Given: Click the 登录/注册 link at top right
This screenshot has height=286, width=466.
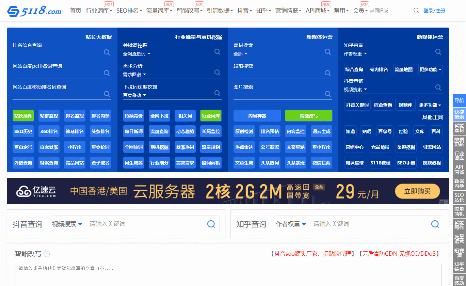Looking at the screenshot, I should click(x=435, y=11).
